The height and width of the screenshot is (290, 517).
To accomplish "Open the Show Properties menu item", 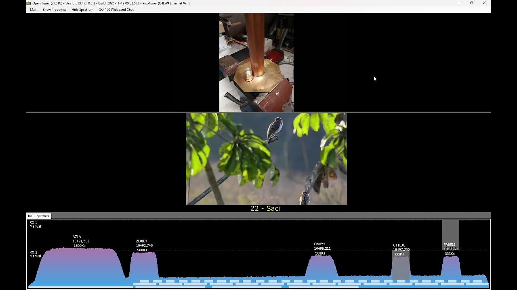I will [55, 10].
